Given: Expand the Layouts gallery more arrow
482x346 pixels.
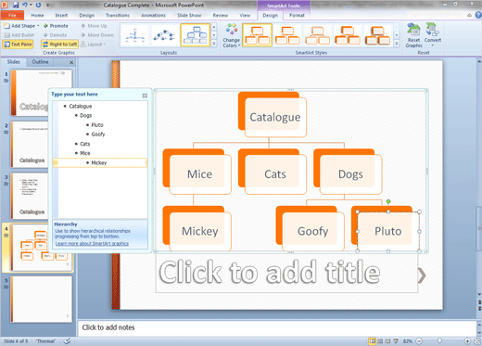Looking at the screenshot, I should pyautogui.click(x=214, y=44).
